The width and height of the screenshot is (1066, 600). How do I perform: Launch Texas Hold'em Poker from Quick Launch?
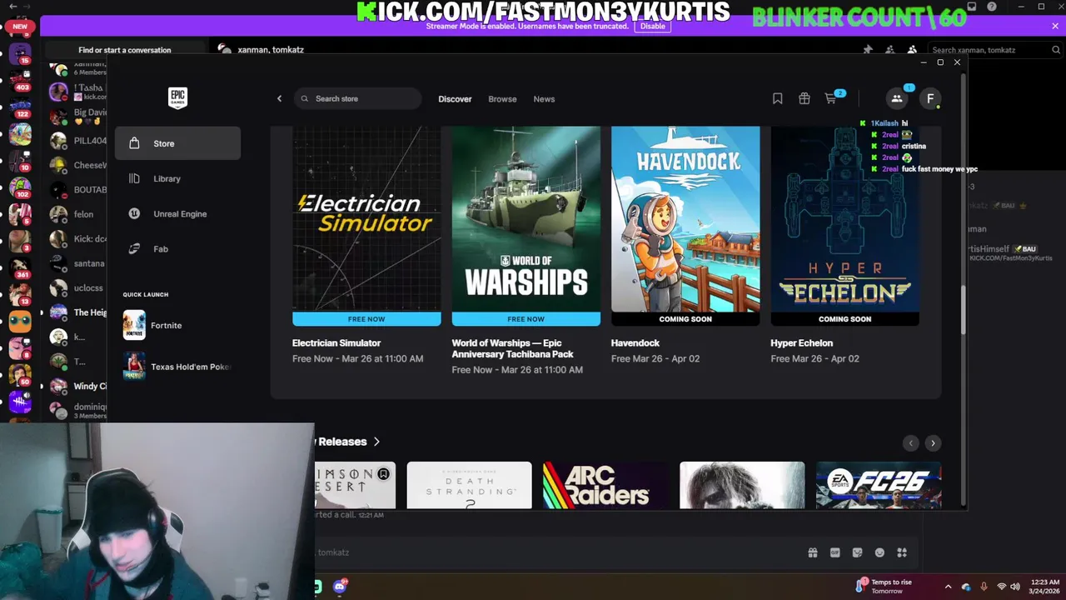point(177,367)
